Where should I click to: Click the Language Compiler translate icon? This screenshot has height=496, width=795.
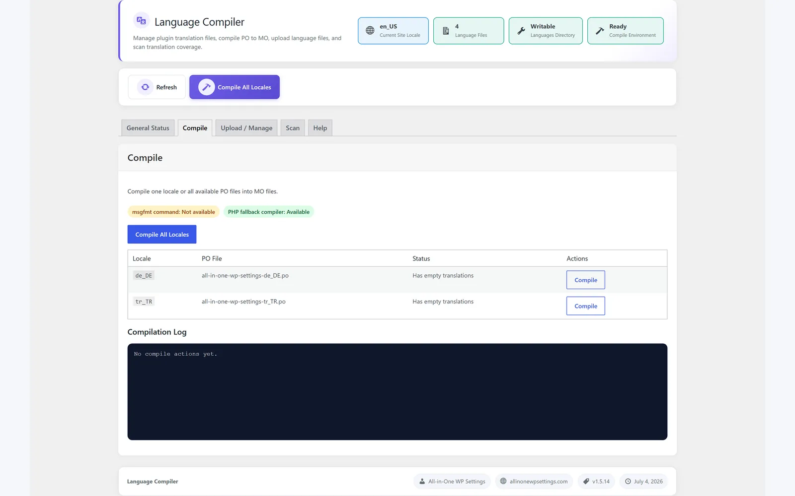point(141,20)
